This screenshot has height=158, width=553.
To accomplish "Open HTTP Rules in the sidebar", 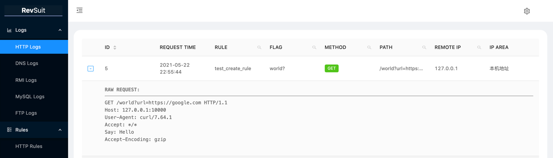I will 34,146.
